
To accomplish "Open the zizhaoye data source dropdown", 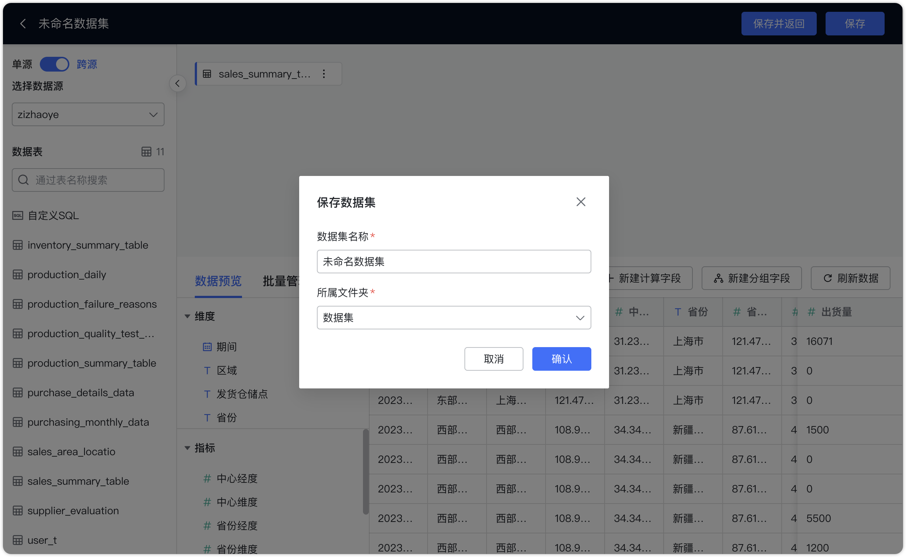I will [88, 114].
